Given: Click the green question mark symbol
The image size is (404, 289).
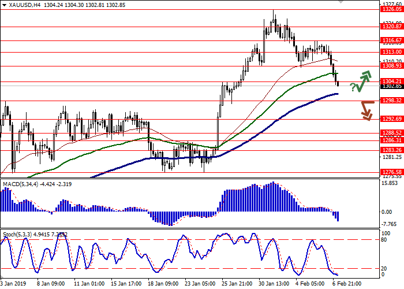Looking at the screenshot, I should click(x=353, y=86).
